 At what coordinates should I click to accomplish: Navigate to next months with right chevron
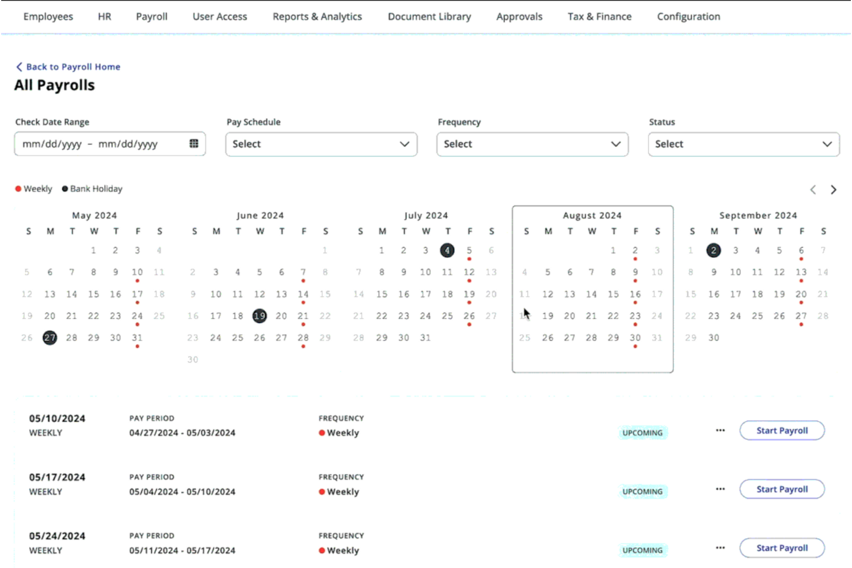834,189
